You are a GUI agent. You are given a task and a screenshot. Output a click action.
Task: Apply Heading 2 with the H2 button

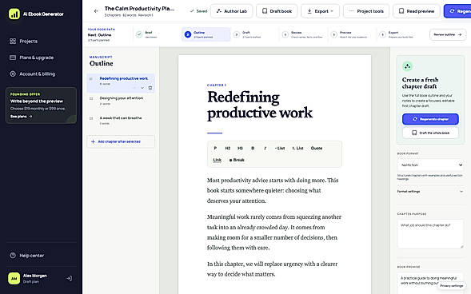[227, 149]
